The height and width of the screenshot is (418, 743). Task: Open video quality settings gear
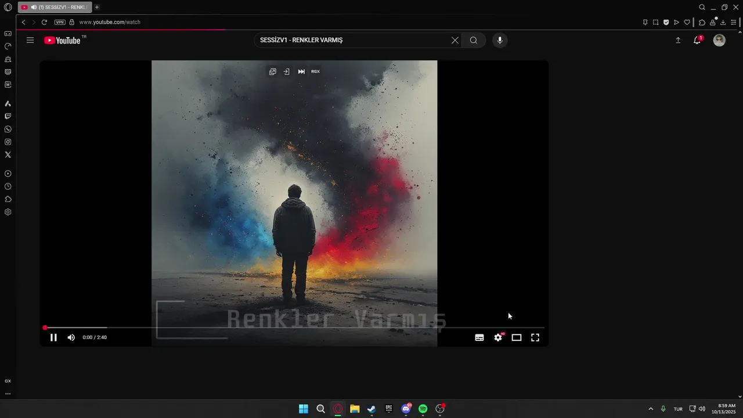pyautogui.click(x=498, y=337)
